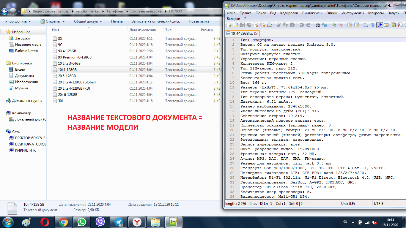Screen dimensions: 406x228
Task: Click the Undo arrow icon
Action: coord(301,25)
